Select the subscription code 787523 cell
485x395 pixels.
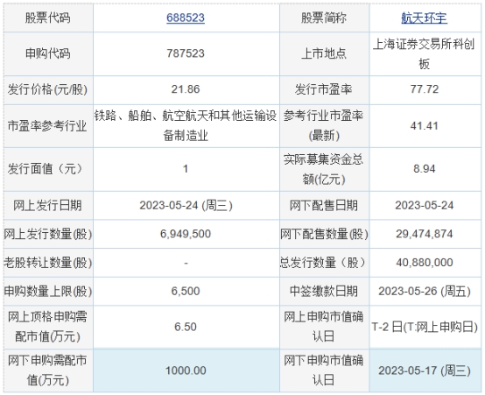pos(186,53)
